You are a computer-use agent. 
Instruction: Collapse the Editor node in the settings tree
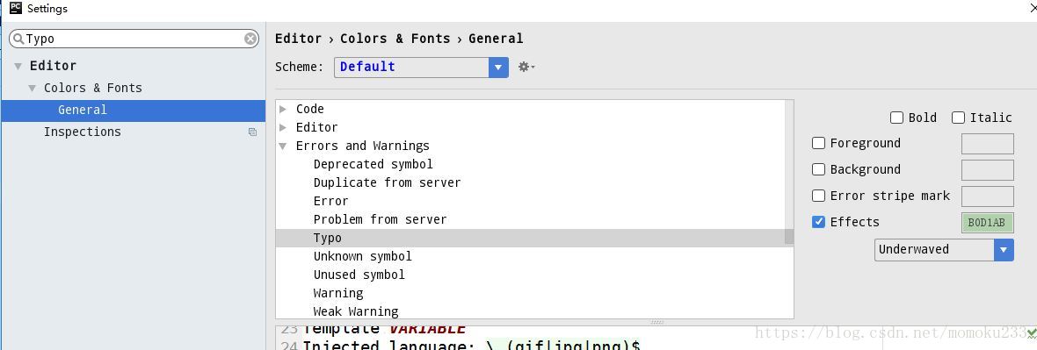pyautogui.click(x=18, y=66)
